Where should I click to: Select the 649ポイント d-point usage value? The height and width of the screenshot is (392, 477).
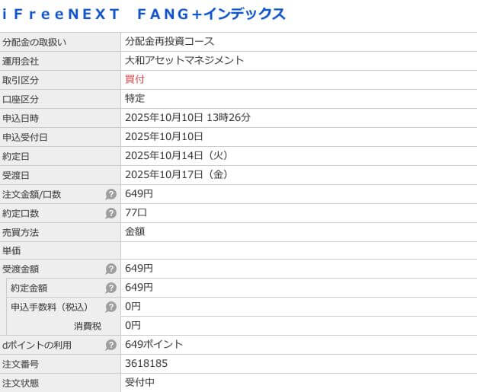[154, 345]
